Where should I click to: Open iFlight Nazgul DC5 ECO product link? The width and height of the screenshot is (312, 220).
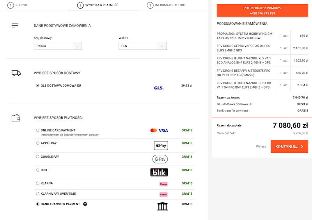(244, 85)
